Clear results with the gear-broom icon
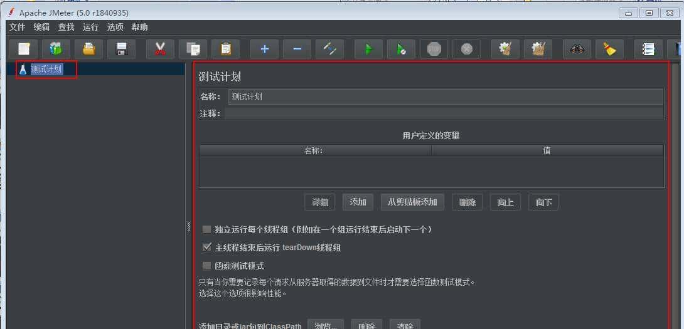This screenshot has height=329, width=684. [x=505, y=50]
